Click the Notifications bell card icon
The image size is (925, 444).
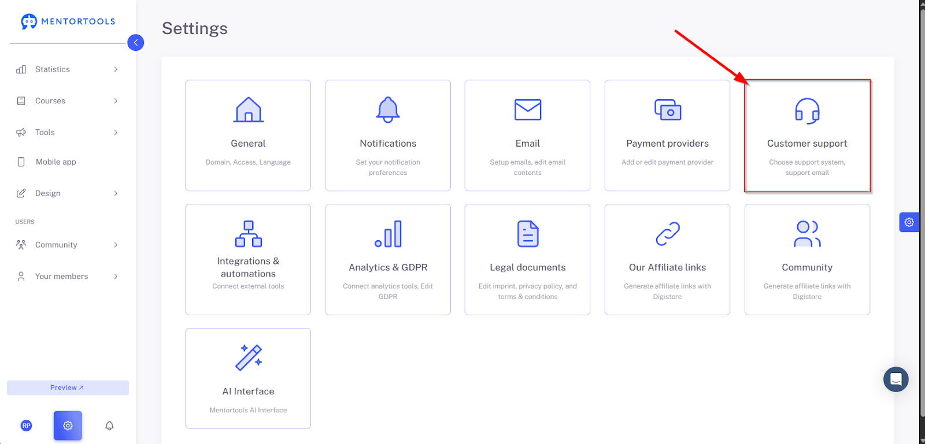pyautogui.click(x=388, y=110)
